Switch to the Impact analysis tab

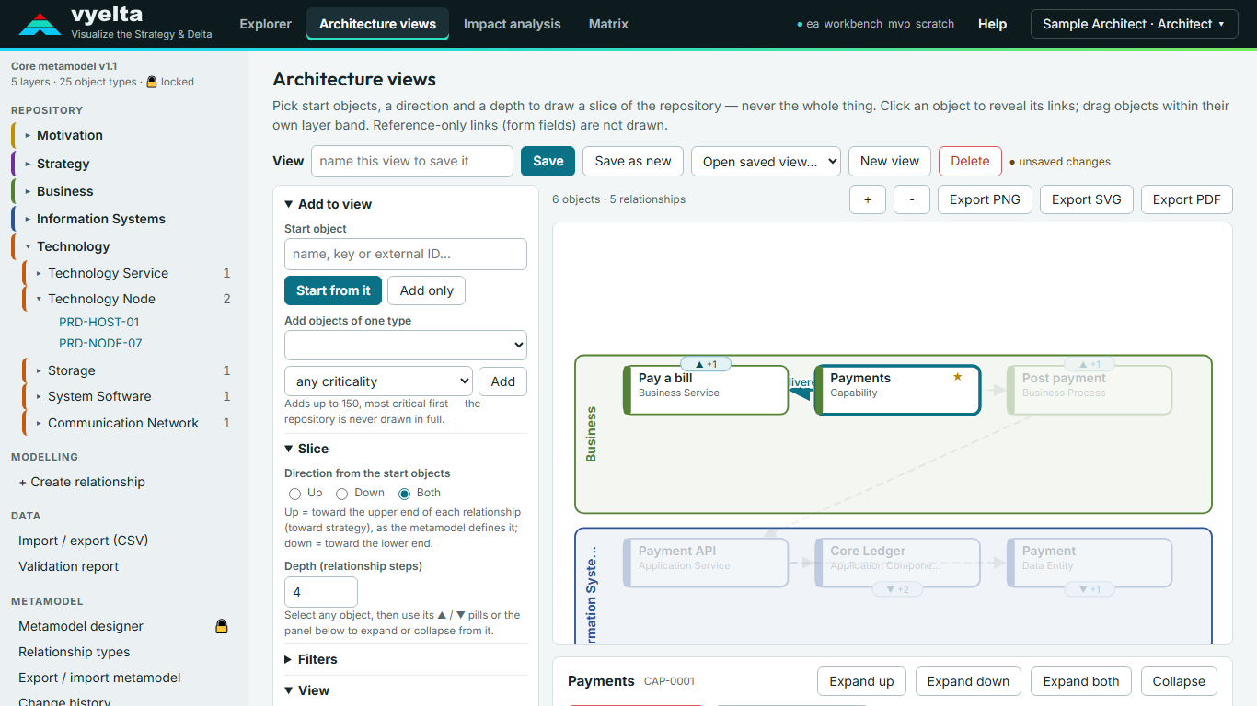tap(512, 24)
